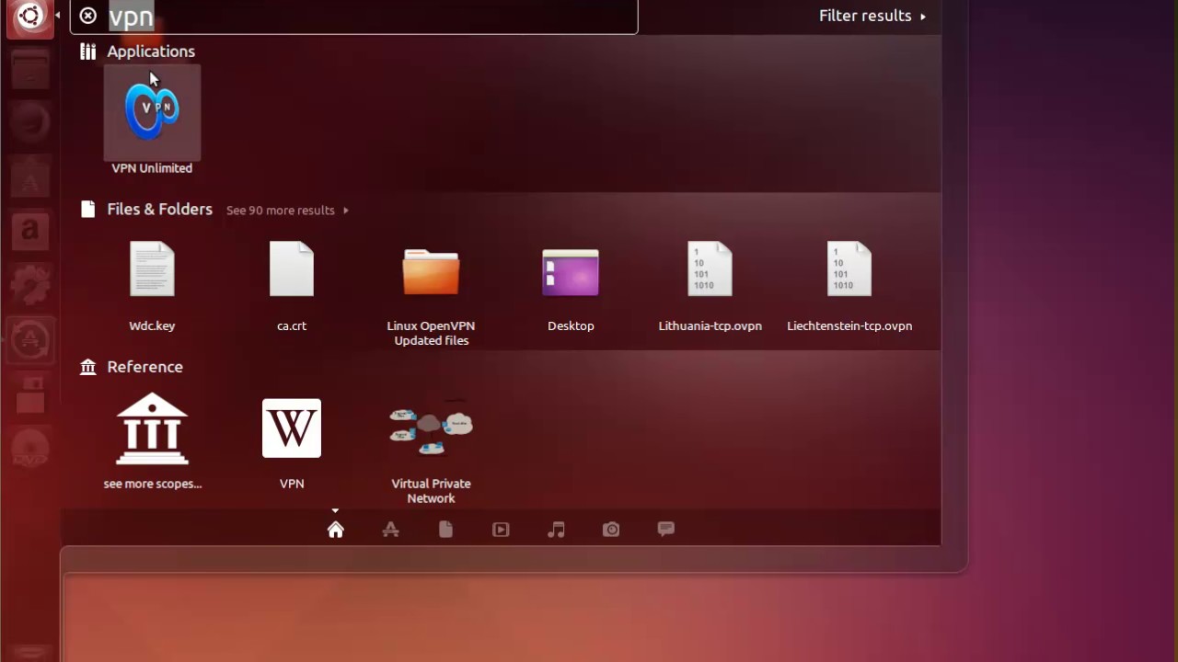The image size is (1178, 662).
Task: Open System Settings from the launcher
Action: pos(30,287)
